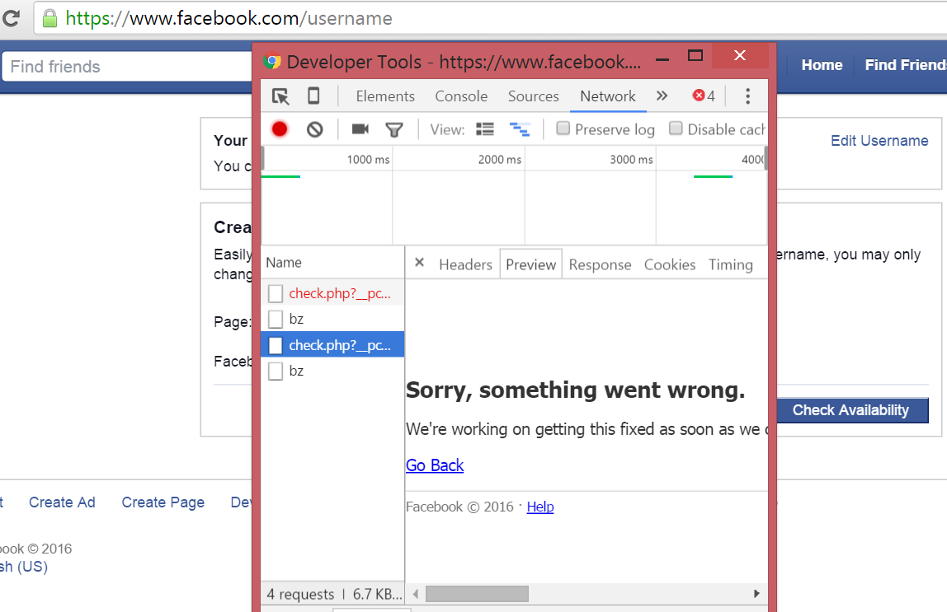
Task: Toggle the network filter funnel icon
Action: 393,129
